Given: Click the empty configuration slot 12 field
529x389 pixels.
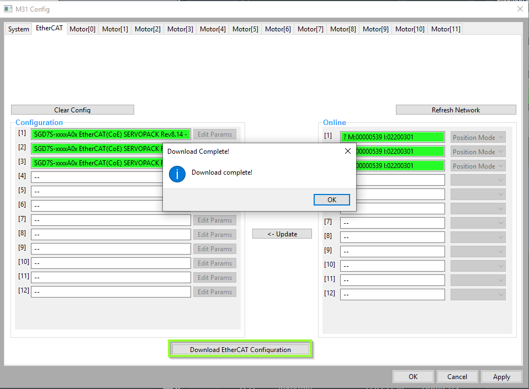Looking at the screenshot, I should click(x=111, y=292).
